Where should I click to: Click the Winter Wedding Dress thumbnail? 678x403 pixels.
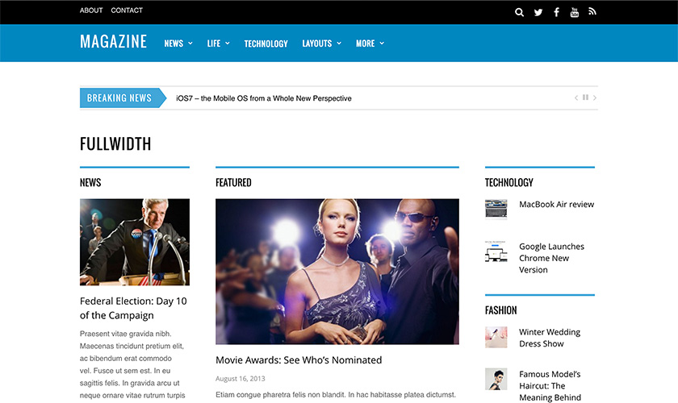point(496,337)
